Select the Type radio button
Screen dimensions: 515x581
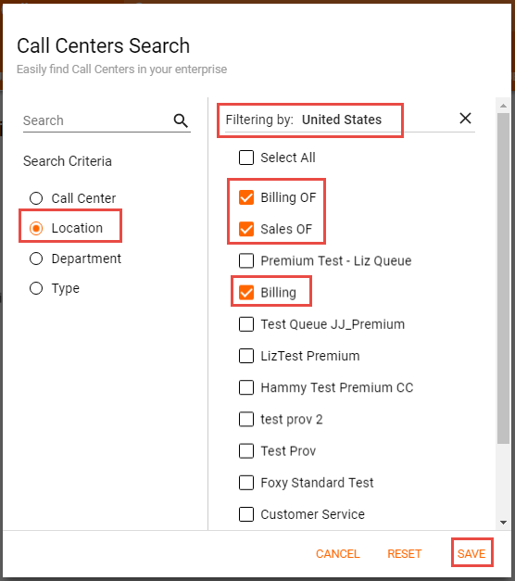point(36,288)
